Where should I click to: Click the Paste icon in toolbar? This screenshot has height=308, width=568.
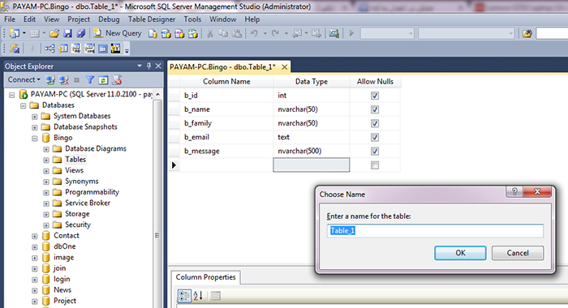click(237, 34)
